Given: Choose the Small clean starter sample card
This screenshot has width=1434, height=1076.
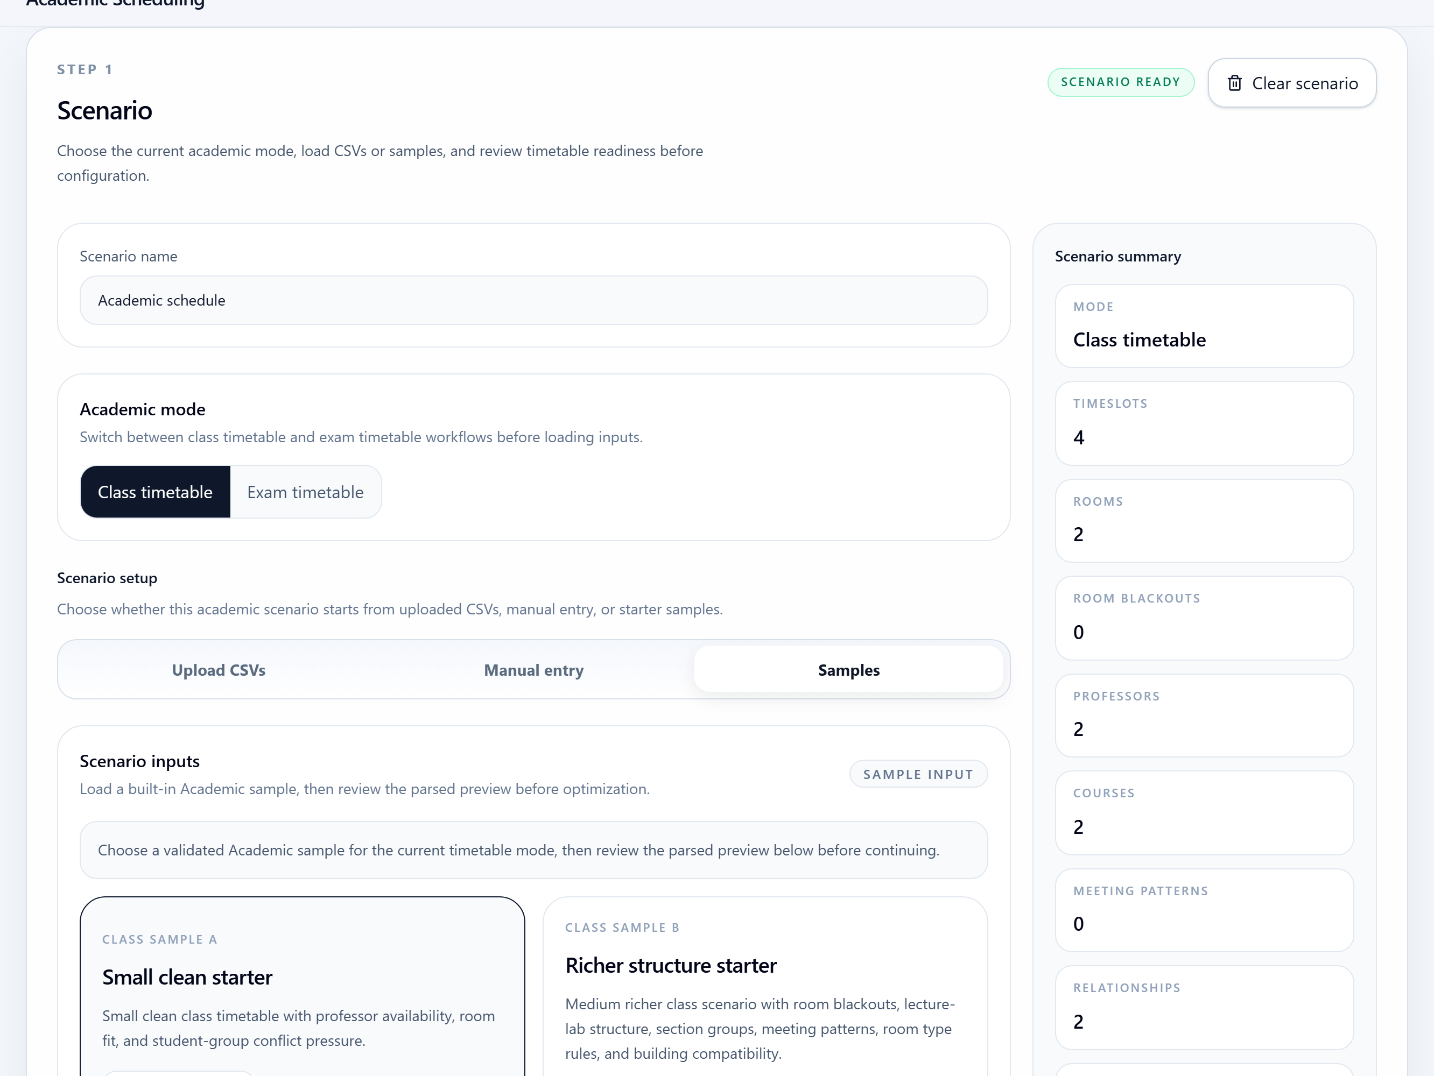Looking at the screenshot, I should pos(302,987).
